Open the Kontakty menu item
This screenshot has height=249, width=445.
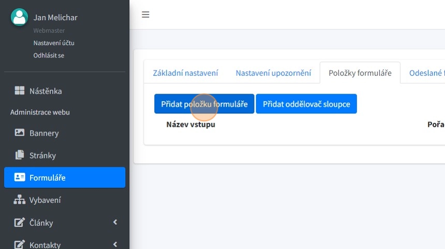pyautogui.click(x=45, y=244)
